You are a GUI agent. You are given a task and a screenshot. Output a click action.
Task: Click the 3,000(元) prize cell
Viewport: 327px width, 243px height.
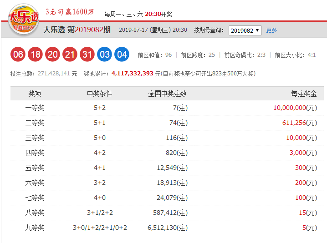(303, 153)
